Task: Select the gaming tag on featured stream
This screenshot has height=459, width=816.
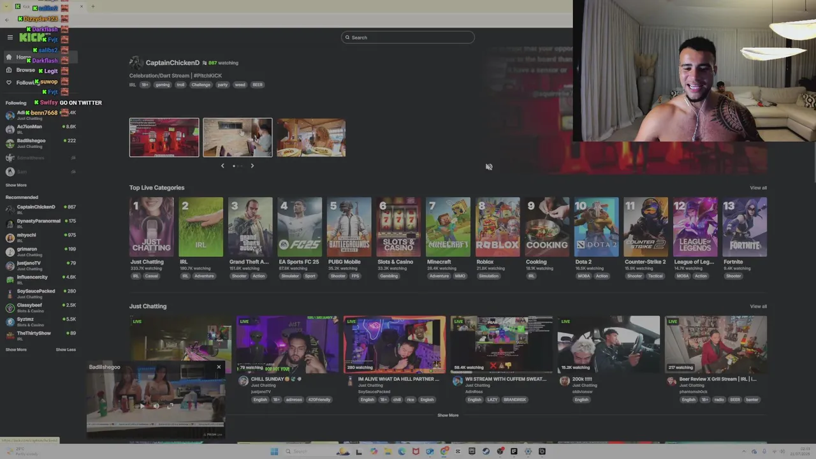Action: tap(163, 85)
